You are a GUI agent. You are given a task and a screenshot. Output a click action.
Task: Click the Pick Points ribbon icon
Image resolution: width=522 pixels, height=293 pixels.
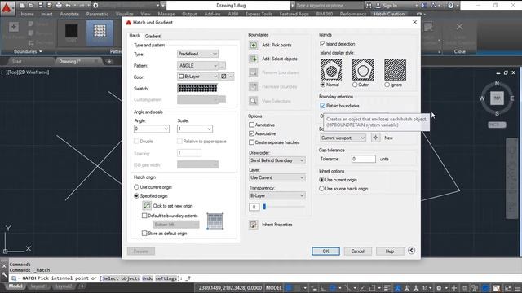(14, 27)
